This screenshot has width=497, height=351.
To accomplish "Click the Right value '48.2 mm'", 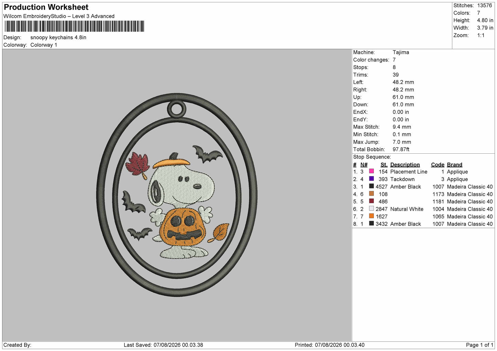I will (403, 90).
